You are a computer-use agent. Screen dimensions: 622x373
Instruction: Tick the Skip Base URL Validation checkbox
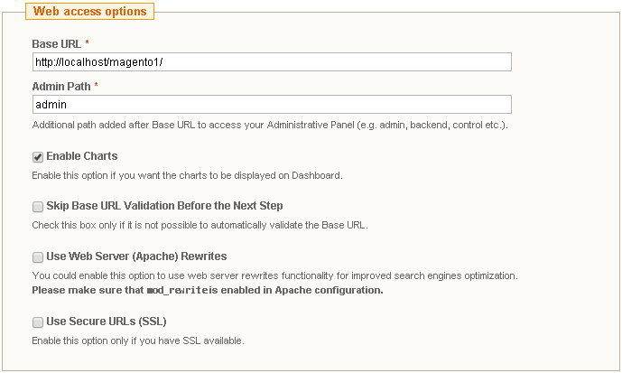point(38,207)
